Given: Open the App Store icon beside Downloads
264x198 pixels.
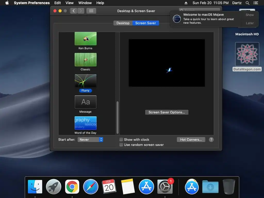Looking at the screenshot, I should pos(192,187).
